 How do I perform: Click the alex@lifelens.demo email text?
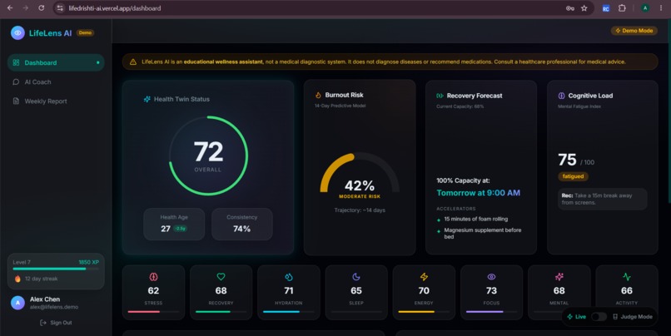[54, 307]
